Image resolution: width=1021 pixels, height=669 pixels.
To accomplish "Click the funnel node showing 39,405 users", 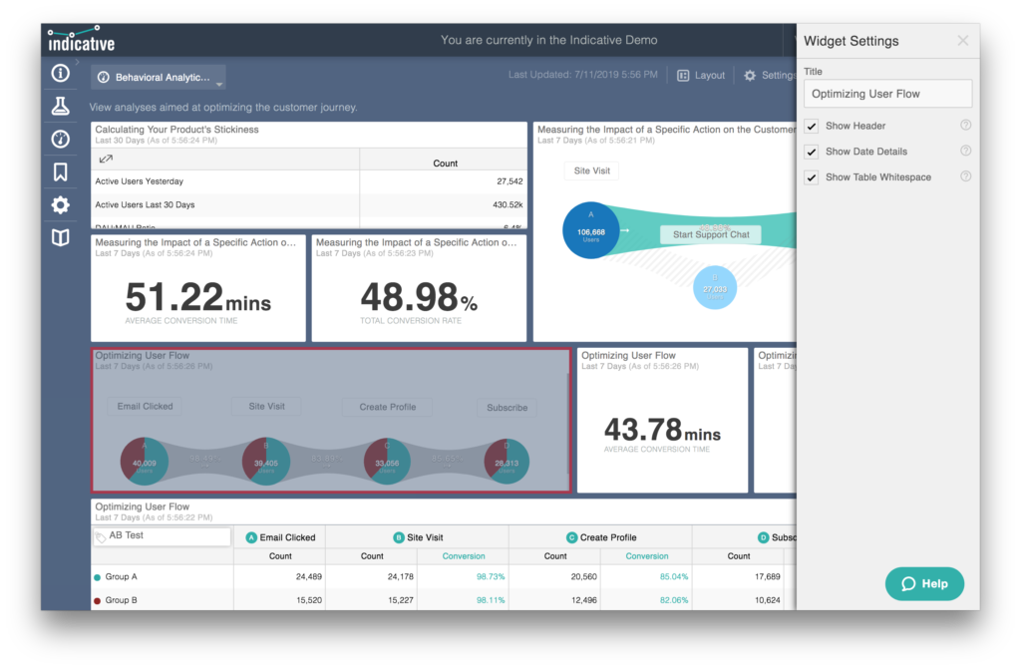I will [265, 462].
